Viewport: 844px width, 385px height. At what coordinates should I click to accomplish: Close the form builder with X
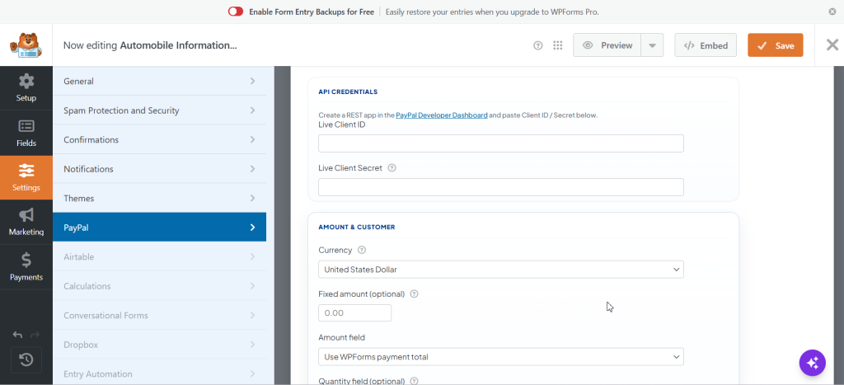[832, 45]
